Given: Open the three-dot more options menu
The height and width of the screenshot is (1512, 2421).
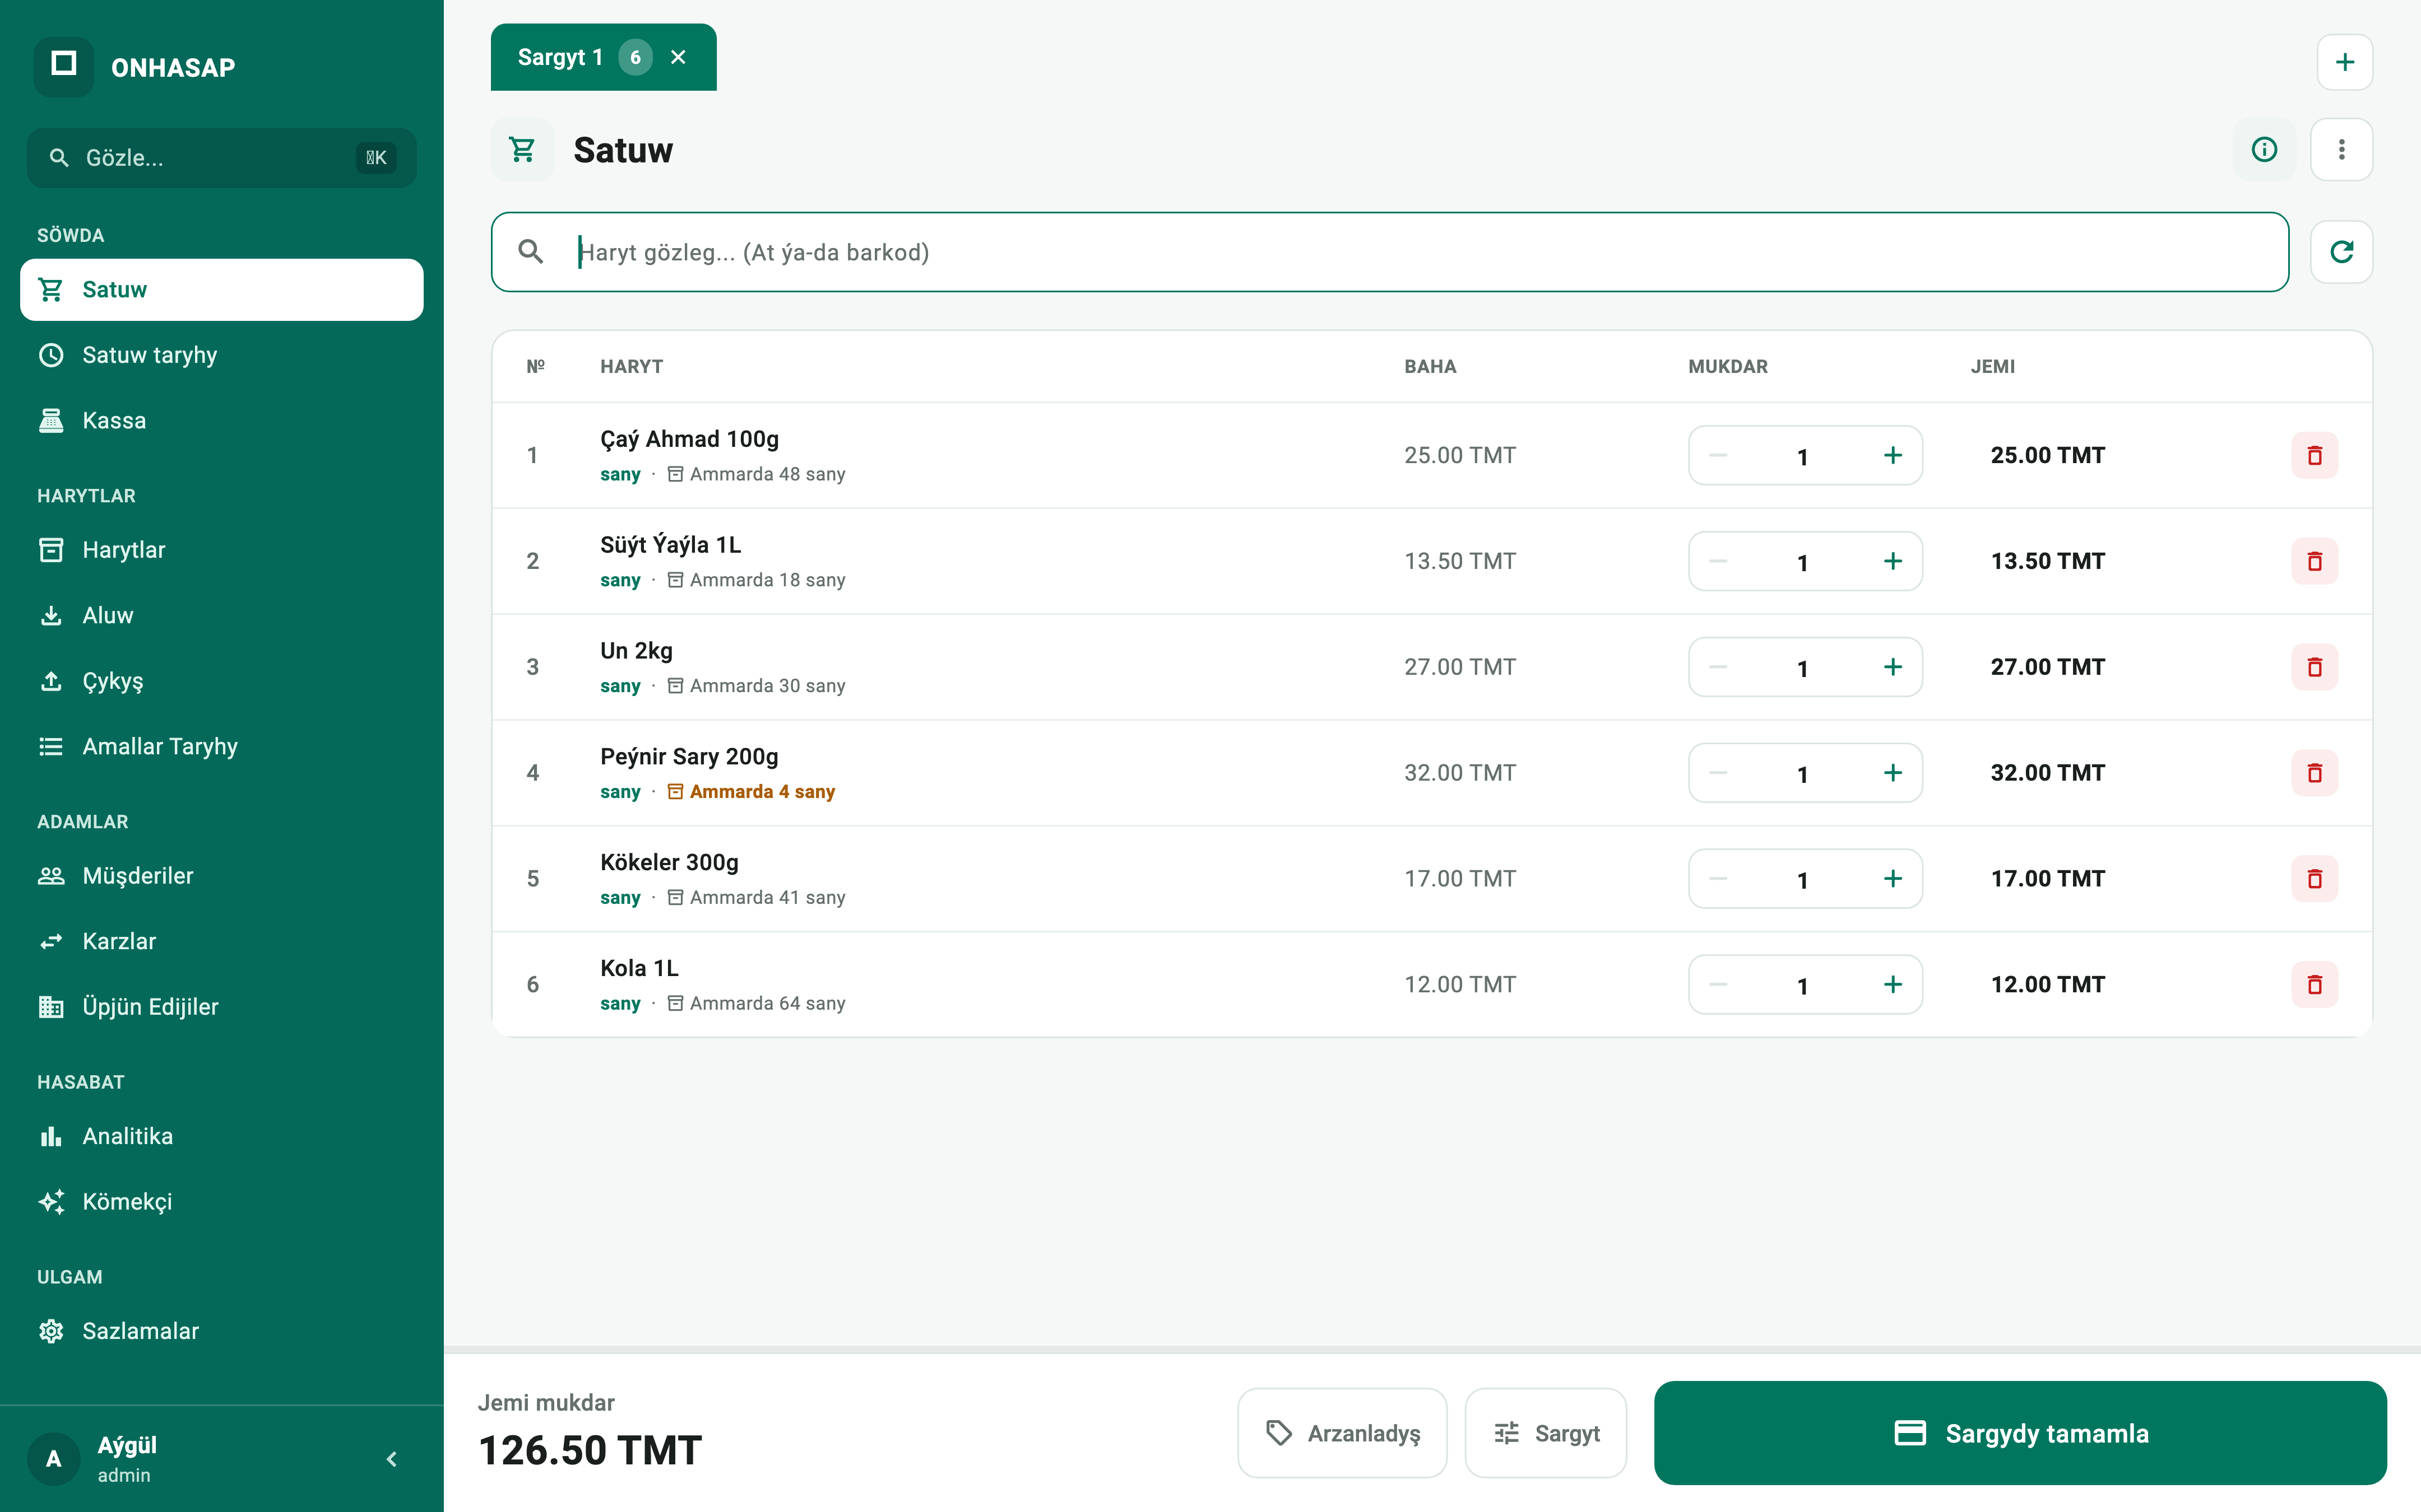Looking at the screenshot, I should pos(2341,150).
